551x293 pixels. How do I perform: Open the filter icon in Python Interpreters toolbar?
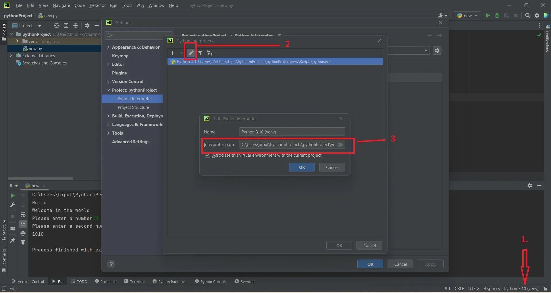(x=200, y=53)
